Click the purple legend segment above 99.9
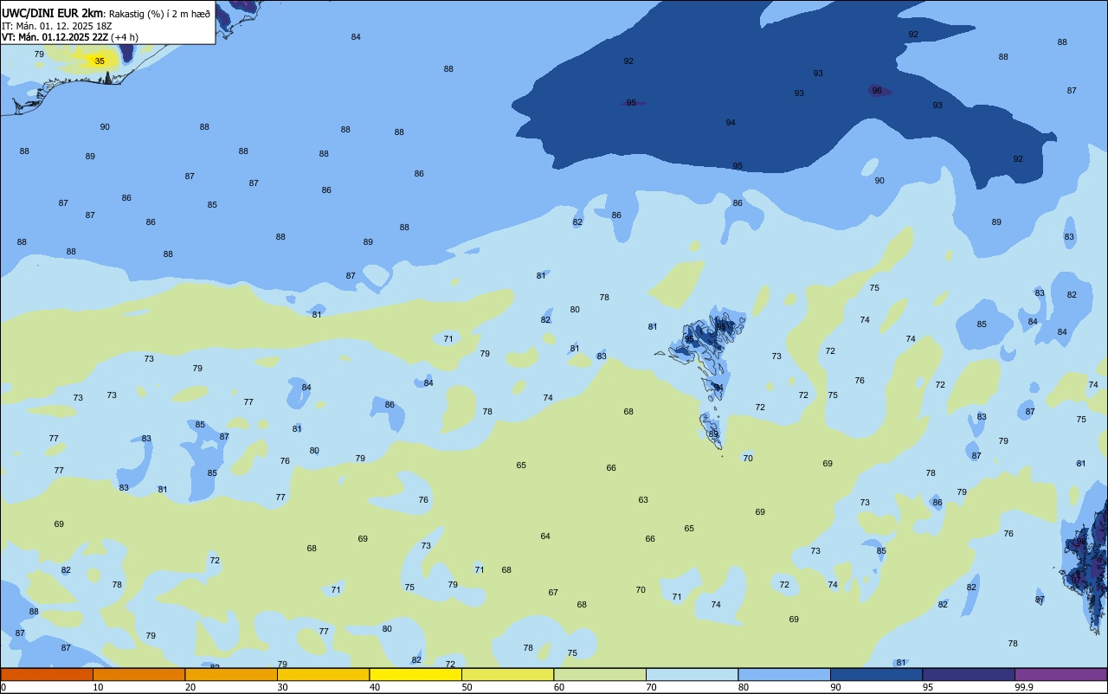 1060,674
